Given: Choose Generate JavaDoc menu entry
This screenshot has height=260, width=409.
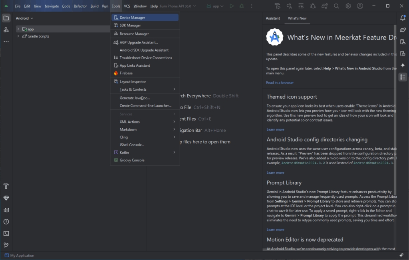Looking at the screenshot, I should click(x=145, y=98).
